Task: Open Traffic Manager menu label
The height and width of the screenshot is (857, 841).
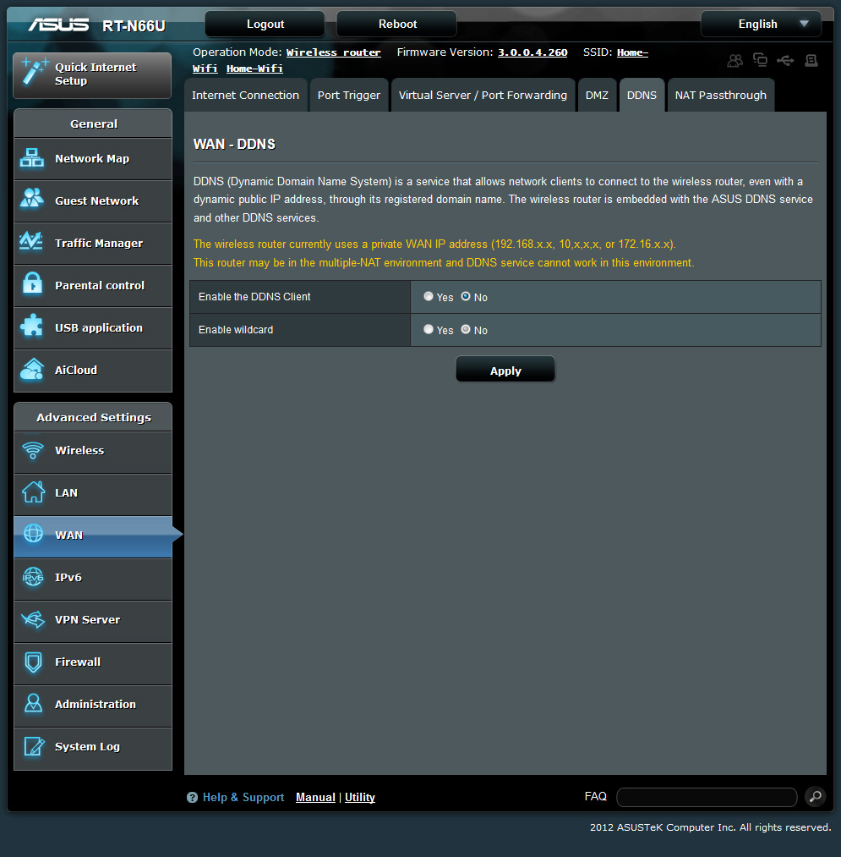Action: click(99, 243)
